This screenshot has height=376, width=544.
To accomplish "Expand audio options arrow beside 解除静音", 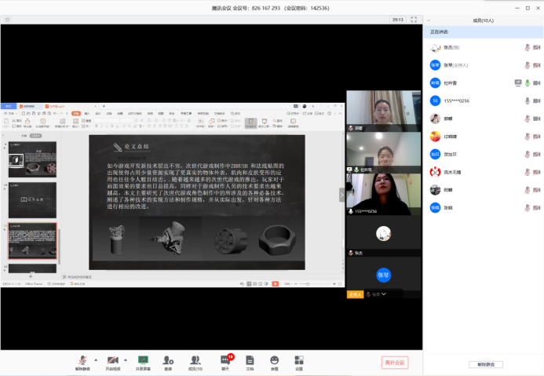I will point(96,360).
